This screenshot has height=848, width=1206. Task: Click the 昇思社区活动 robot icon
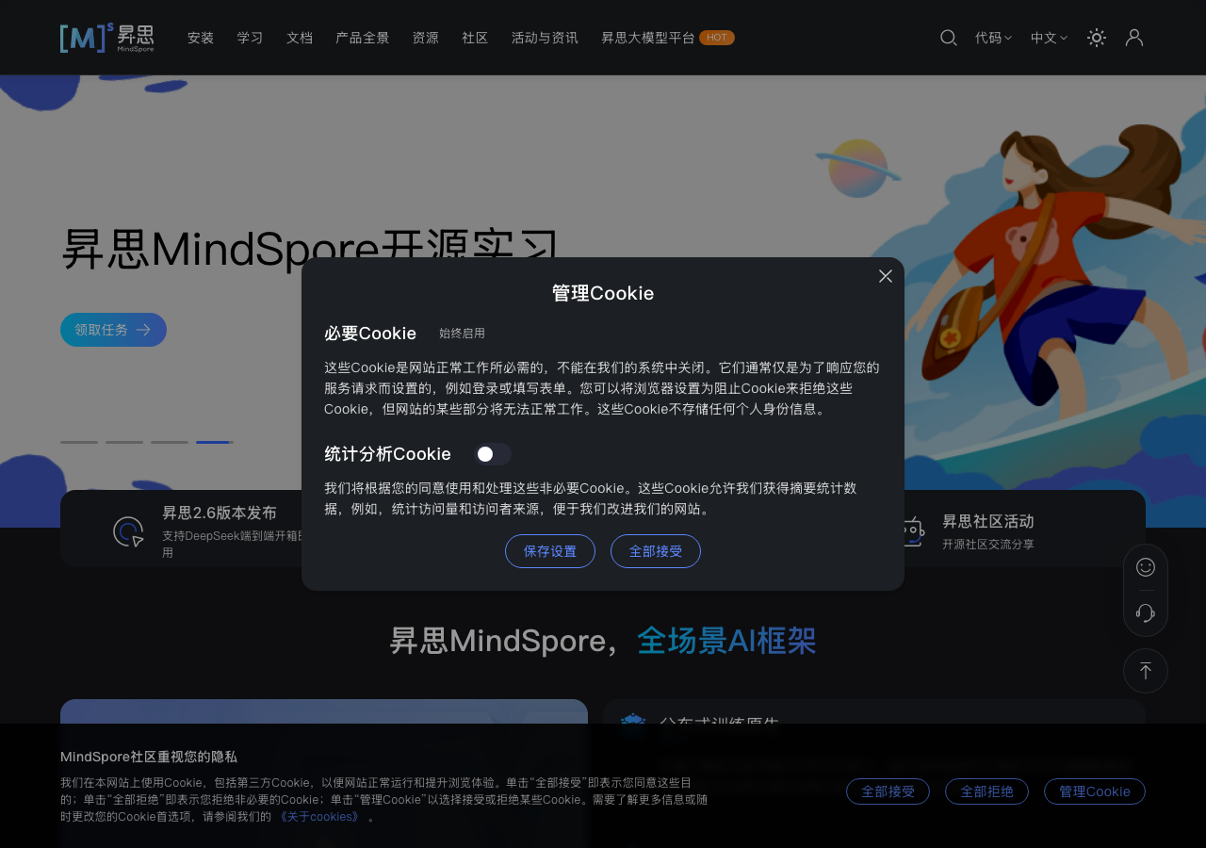912,531
